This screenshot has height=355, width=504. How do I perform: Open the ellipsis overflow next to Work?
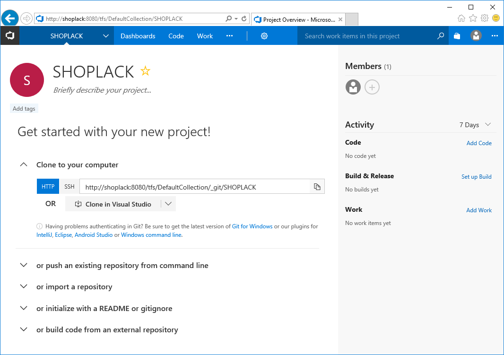point(229,35)
